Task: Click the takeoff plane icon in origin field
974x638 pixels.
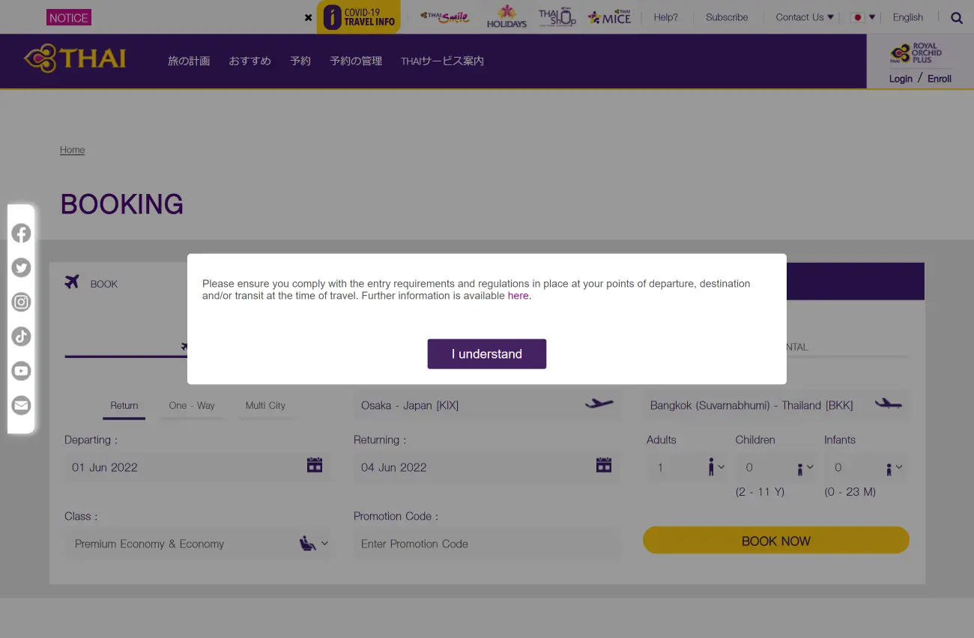Action: 599,404
